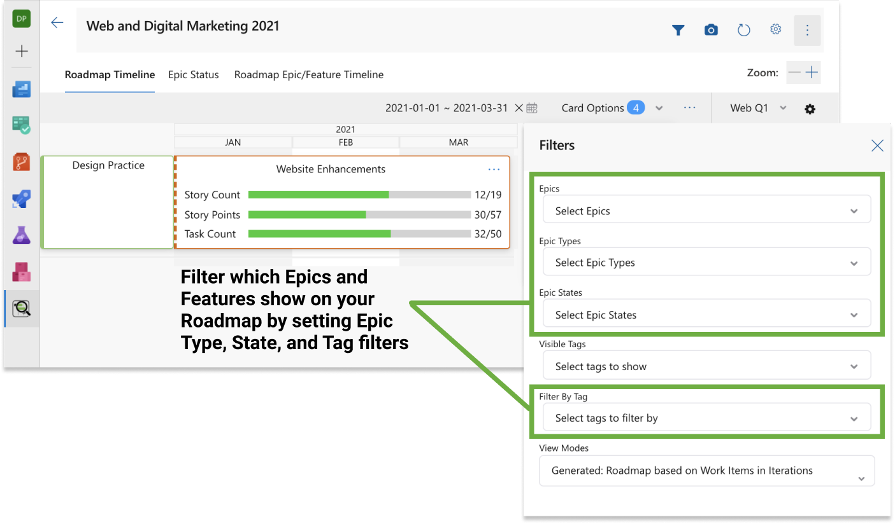This screenshot has width=895, height=524.
Task: Clear the date range with the X button
Action: (520, 107)
